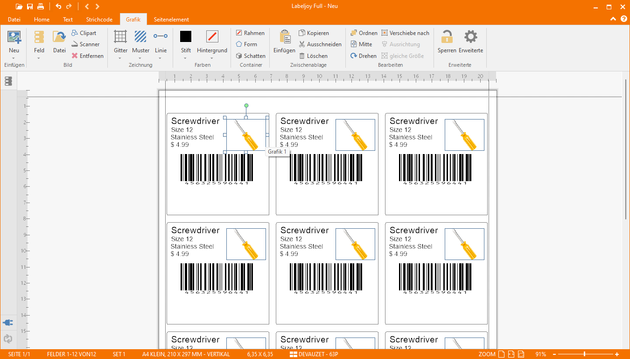Toggle the Rahmen frame option
This screenshot has width=630, height=359.
(x=250, y=33)
